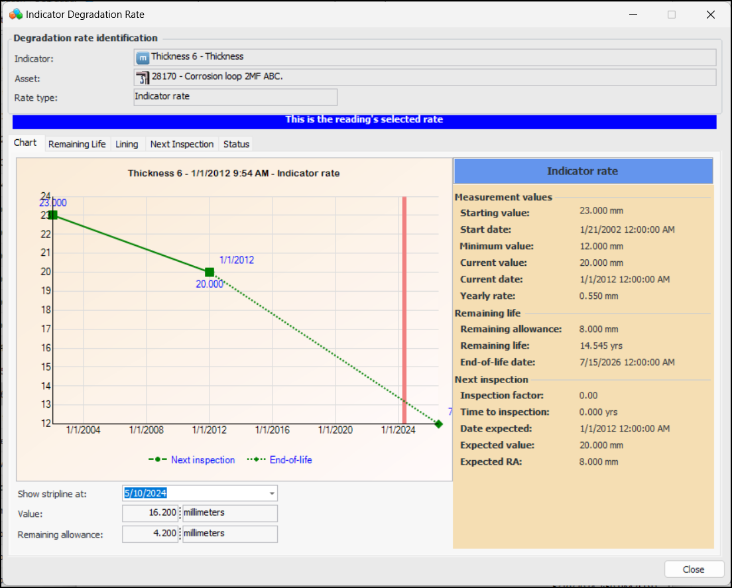Viewport: 732px width, 588px height.
Task: Click the Remaining allowance field showing 4.200
Action: 150,534
